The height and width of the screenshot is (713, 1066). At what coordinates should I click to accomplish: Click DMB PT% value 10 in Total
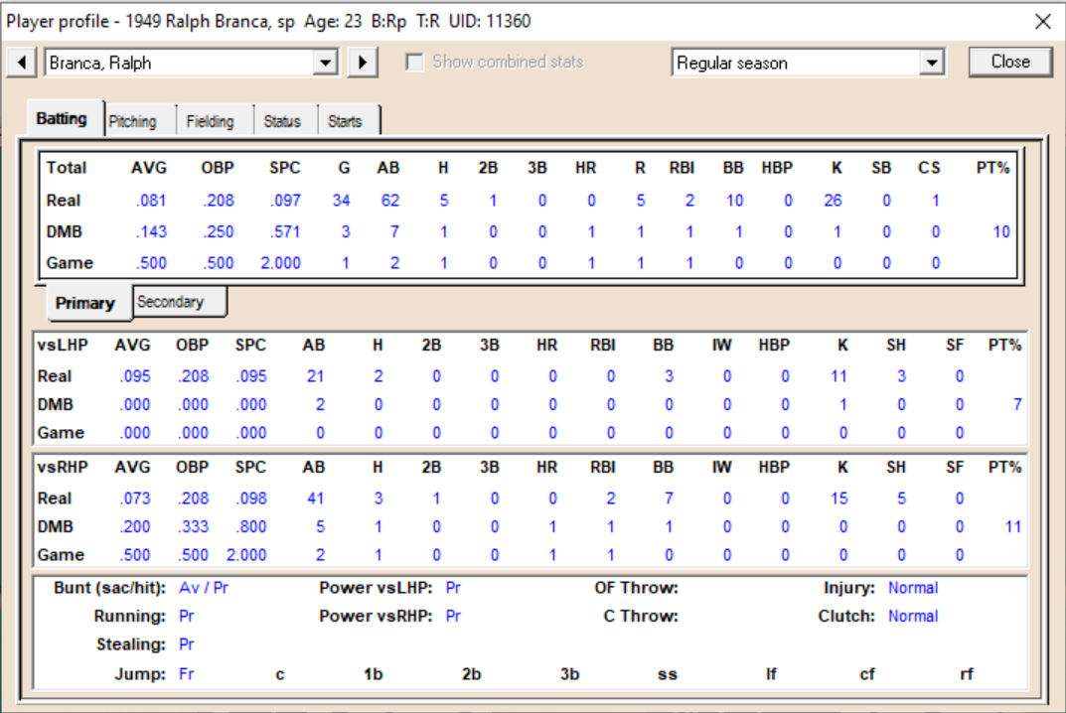click(x=1001, y=231)
